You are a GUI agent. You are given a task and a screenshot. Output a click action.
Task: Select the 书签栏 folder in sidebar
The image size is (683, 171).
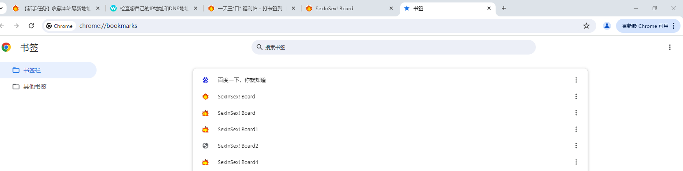[x=48, y=70]
